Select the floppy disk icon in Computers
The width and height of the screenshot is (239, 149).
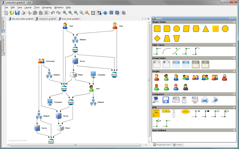tap(166, 100)
